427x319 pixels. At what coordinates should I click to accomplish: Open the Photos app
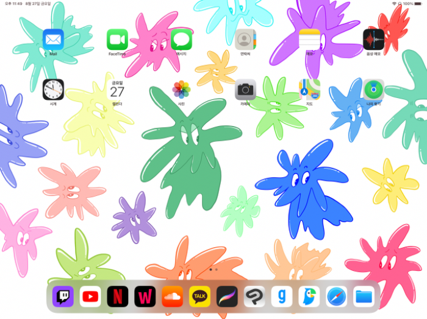point(181,89)
